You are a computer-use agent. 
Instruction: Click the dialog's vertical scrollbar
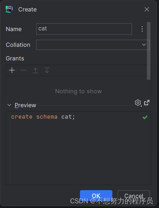pos(149,51)
